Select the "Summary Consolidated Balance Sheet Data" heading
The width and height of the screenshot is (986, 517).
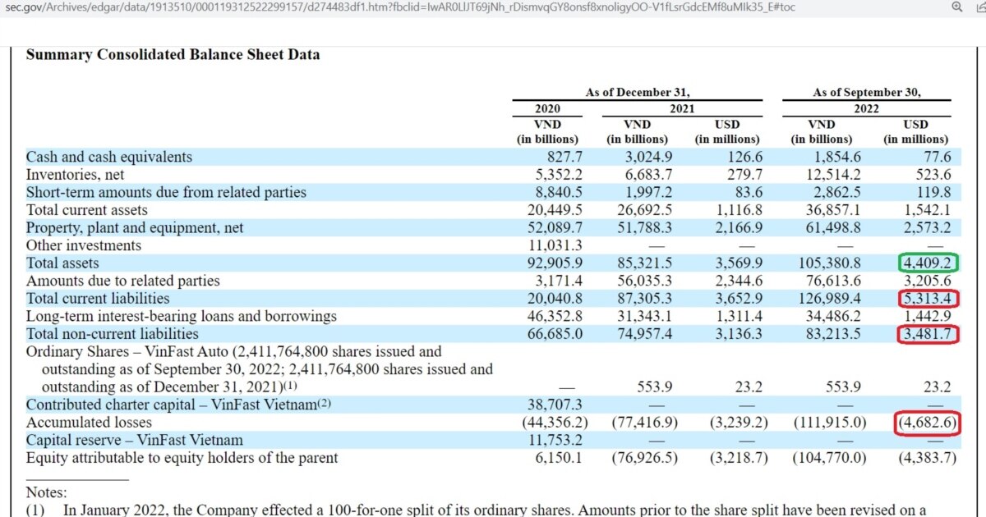point(173,55)
